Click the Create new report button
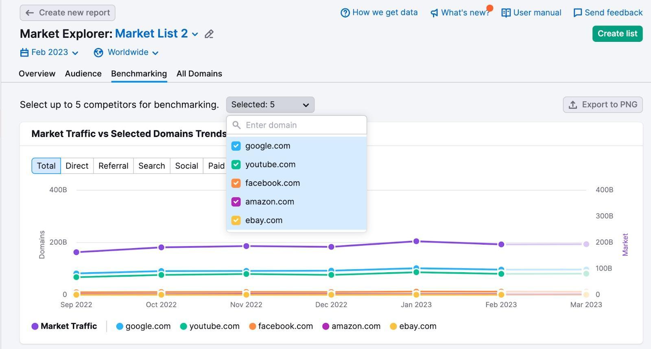 point(68,13)
